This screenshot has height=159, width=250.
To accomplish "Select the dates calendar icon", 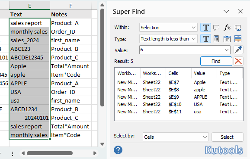I will (x=227, y=39).
